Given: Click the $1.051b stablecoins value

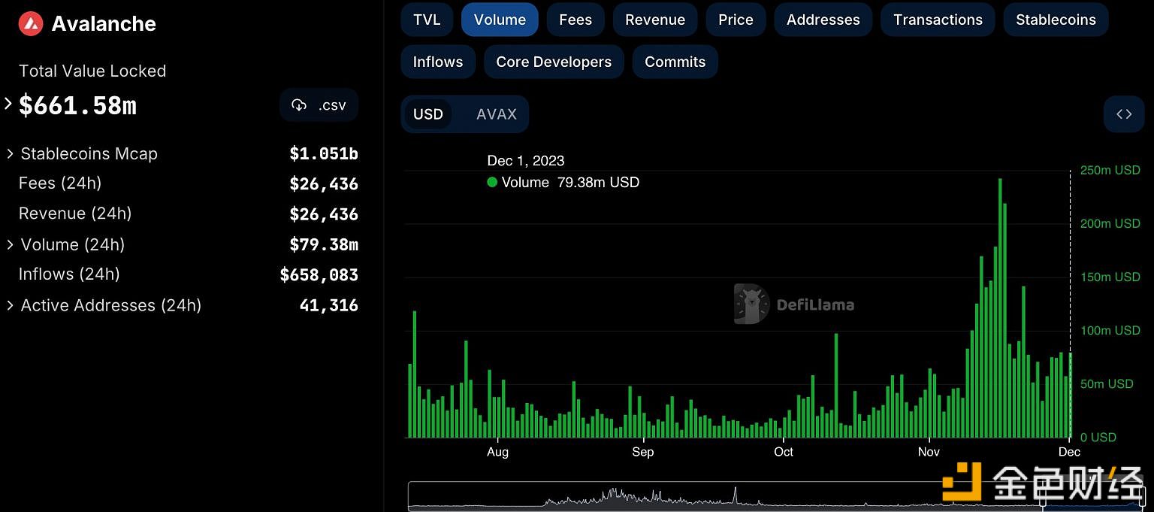Looking at the screenshot, I should point(324,154).
